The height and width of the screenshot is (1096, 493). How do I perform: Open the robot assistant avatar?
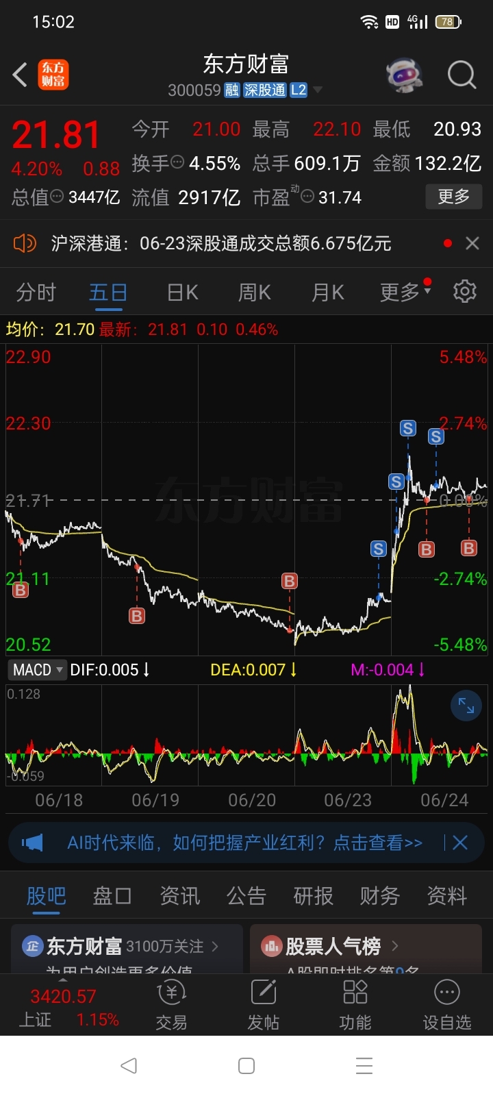tap(405, 75)
